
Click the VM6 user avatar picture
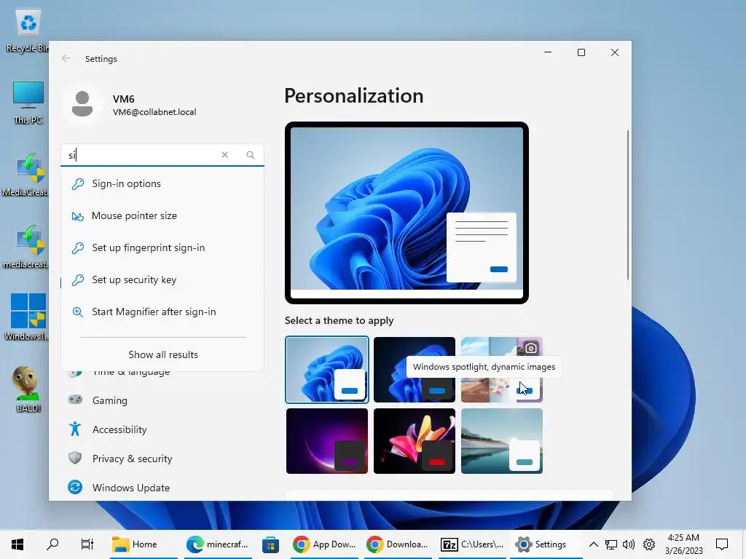tap(82, 104)
